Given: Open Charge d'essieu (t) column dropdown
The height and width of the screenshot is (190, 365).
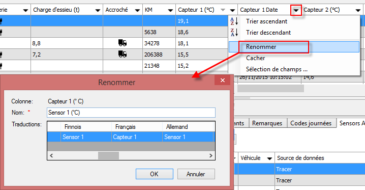Looking at the screenshot, I should pos(98,10).
